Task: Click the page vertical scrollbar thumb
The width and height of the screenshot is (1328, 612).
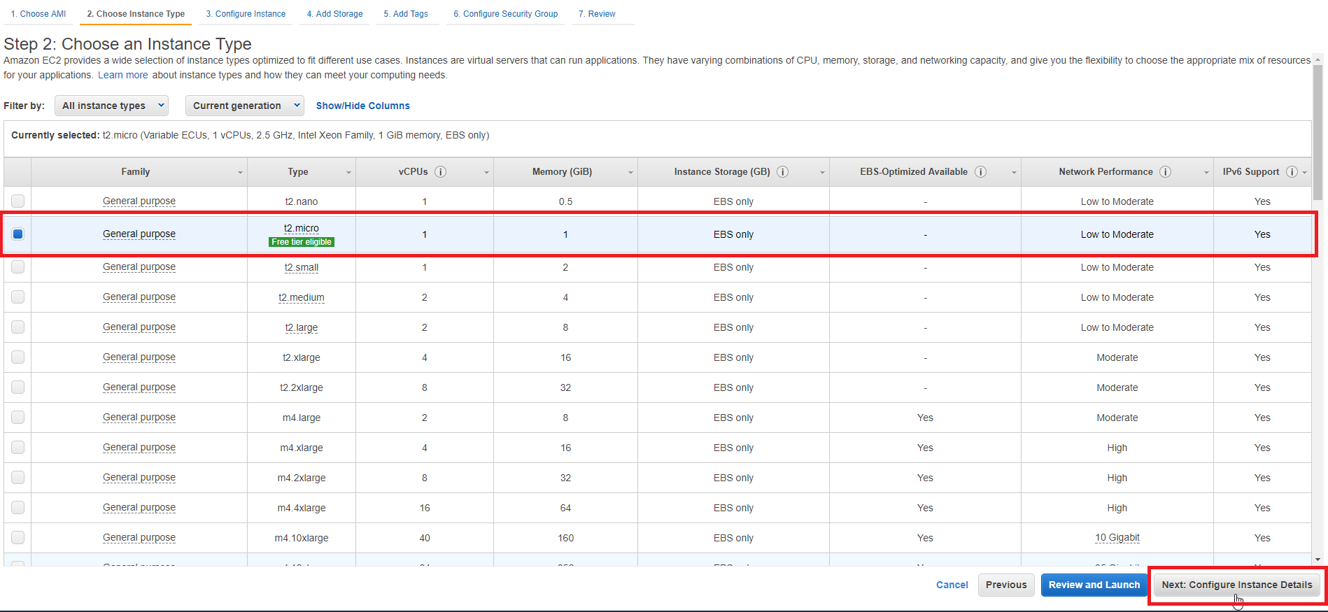Action: tap(1318, 133)
